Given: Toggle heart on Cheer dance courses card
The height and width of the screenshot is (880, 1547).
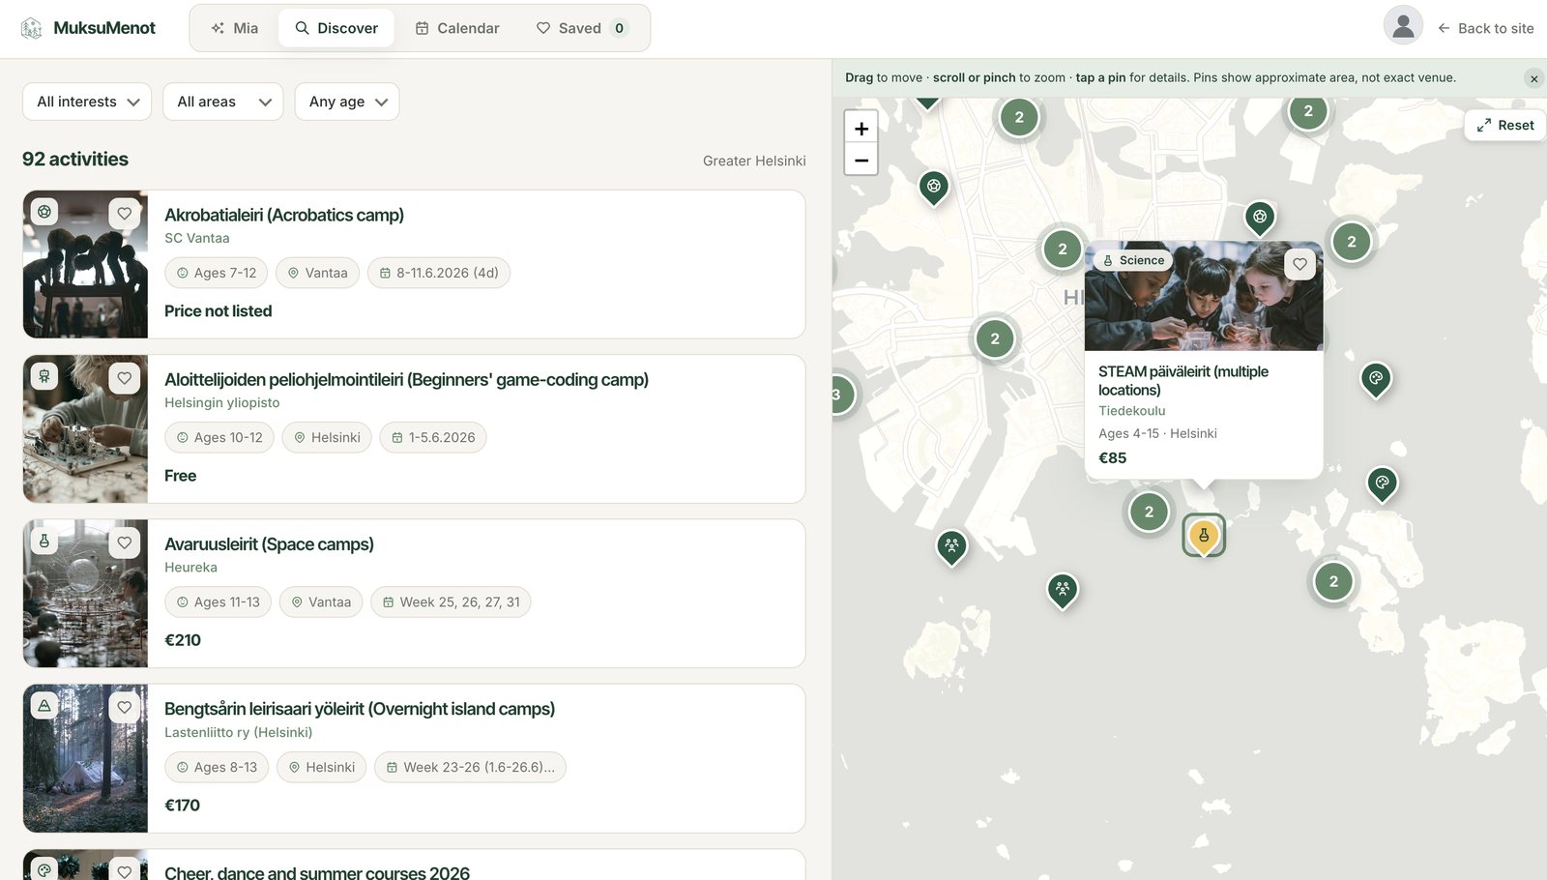Looking at the screenshot, I should click(125, 870).
